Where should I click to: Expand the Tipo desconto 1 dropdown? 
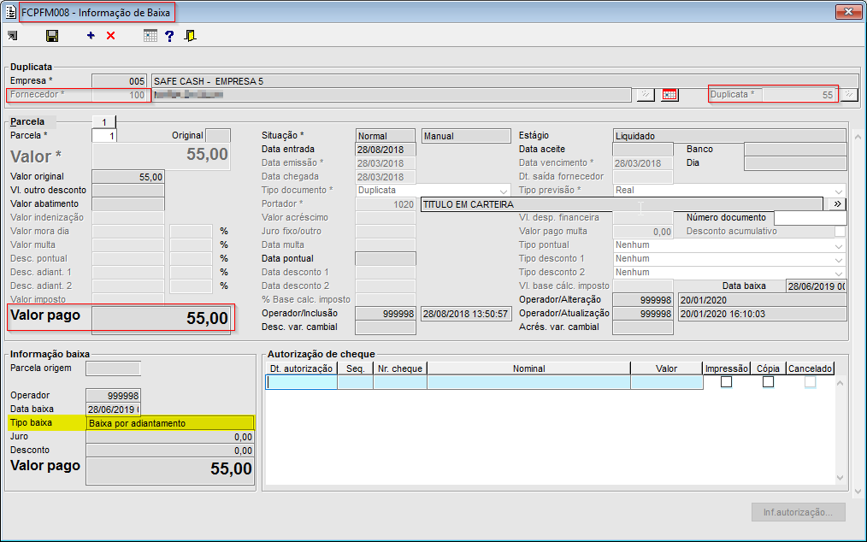click(x=840, y=259)
